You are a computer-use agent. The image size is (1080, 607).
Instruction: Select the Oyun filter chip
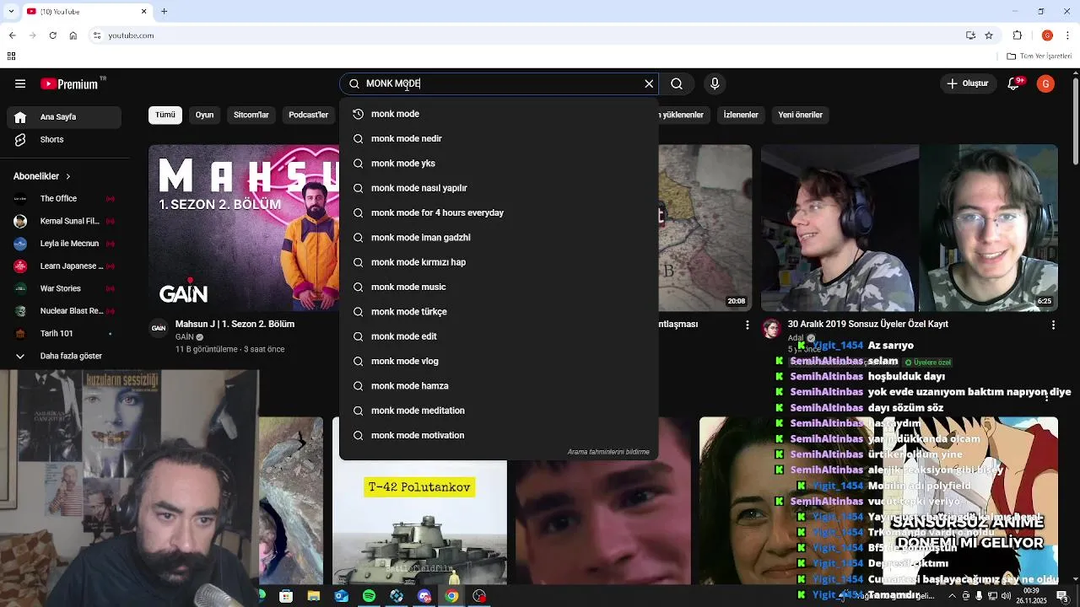coord(205,115)
